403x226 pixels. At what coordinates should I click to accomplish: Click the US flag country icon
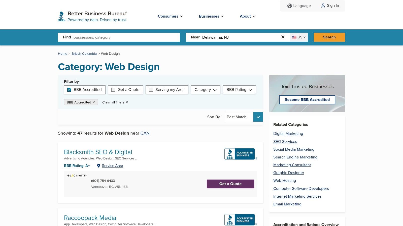coord(294,37)
